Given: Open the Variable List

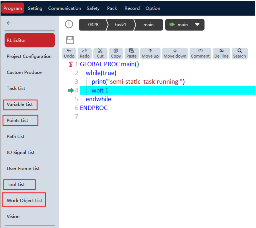Looking at the screenshot, I should (x=20, y=105).
